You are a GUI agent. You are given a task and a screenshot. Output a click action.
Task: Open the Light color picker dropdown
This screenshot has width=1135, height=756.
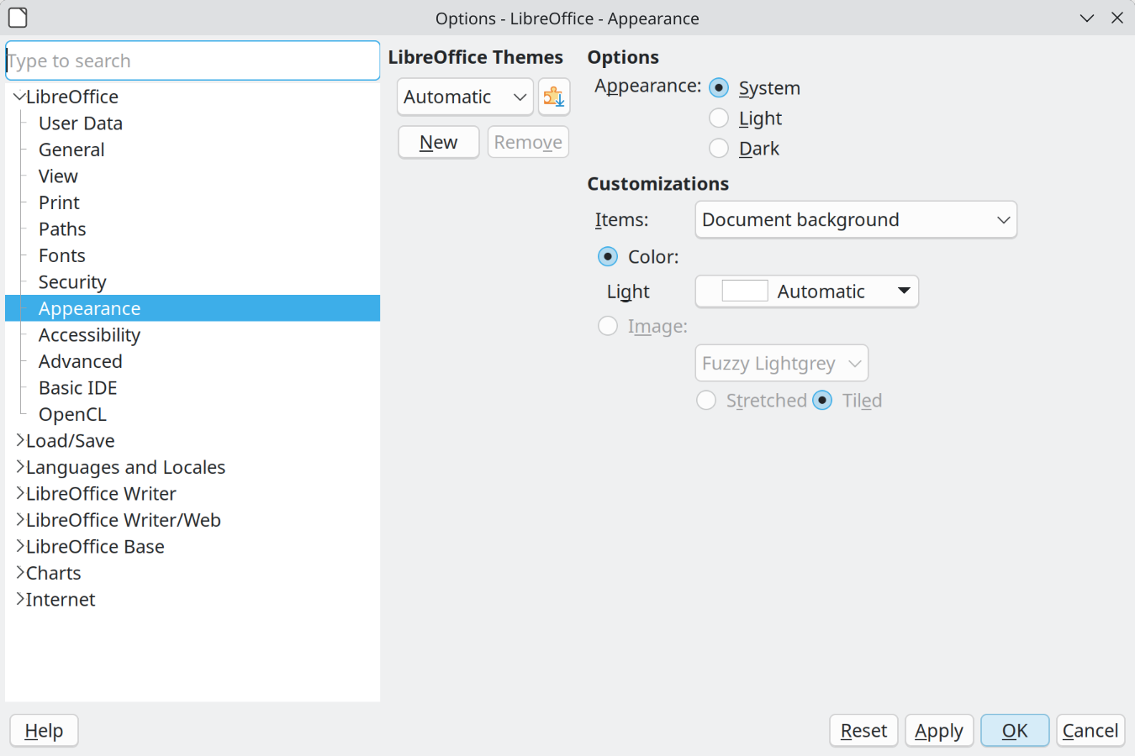(x=905, y=291)
